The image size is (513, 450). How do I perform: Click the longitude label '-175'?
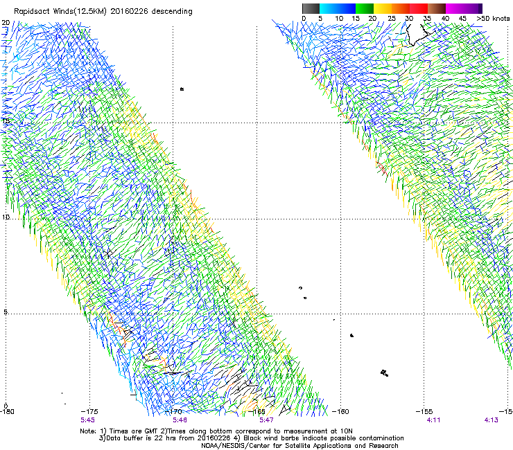[89, 411]
